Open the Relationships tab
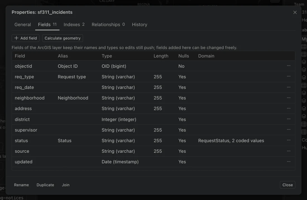 click(108, 25)
